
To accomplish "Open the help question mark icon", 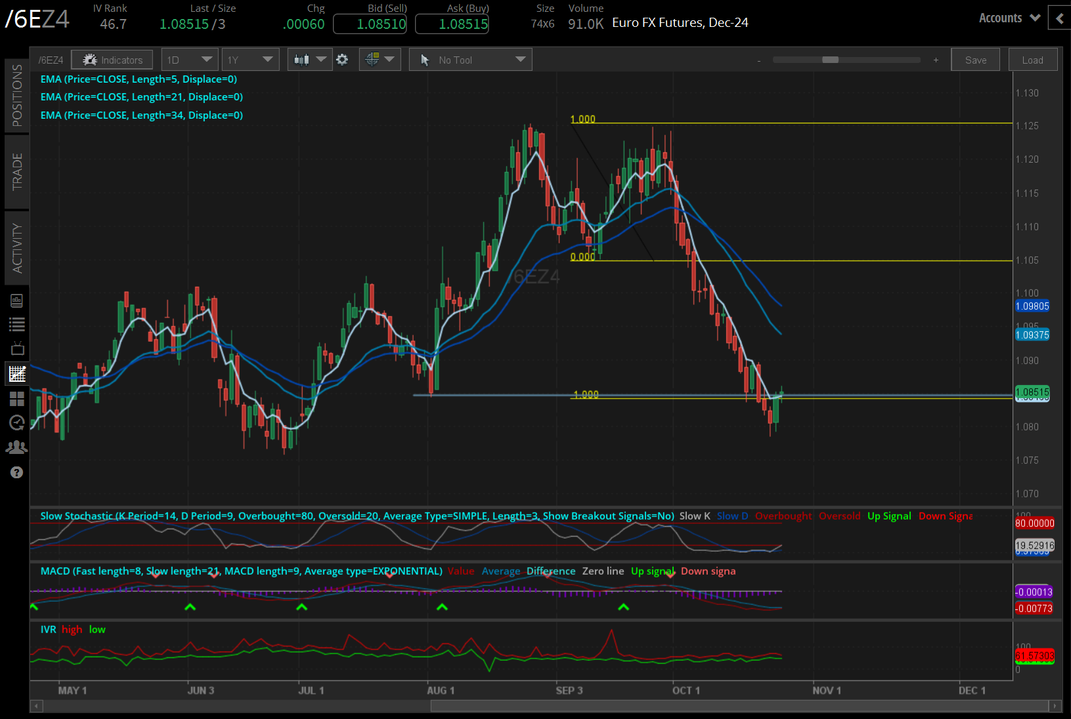I will coord(17,472).
